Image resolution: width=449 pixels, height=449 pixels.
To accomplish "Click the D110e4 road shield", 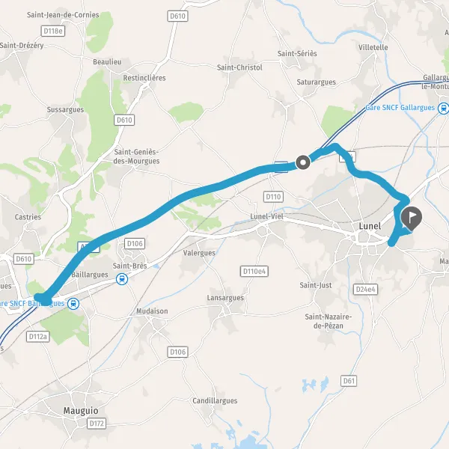I will [x=254, y=271].
